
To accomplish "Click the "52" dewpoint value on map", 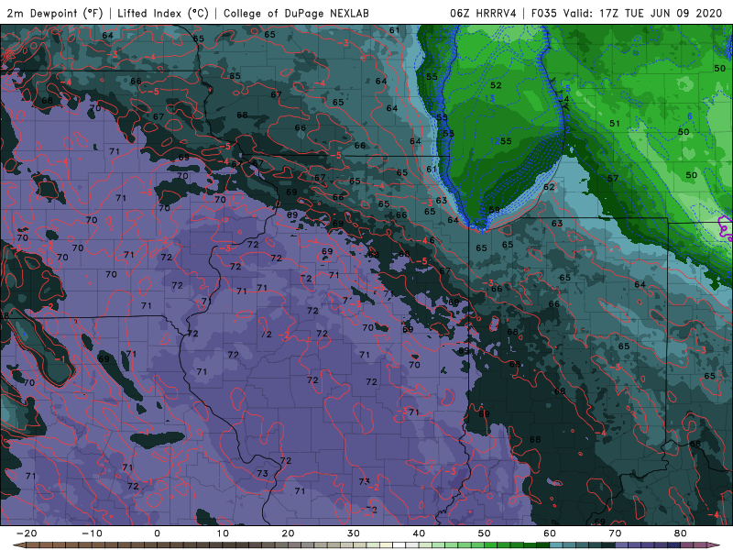I will (x=496, y=85).
